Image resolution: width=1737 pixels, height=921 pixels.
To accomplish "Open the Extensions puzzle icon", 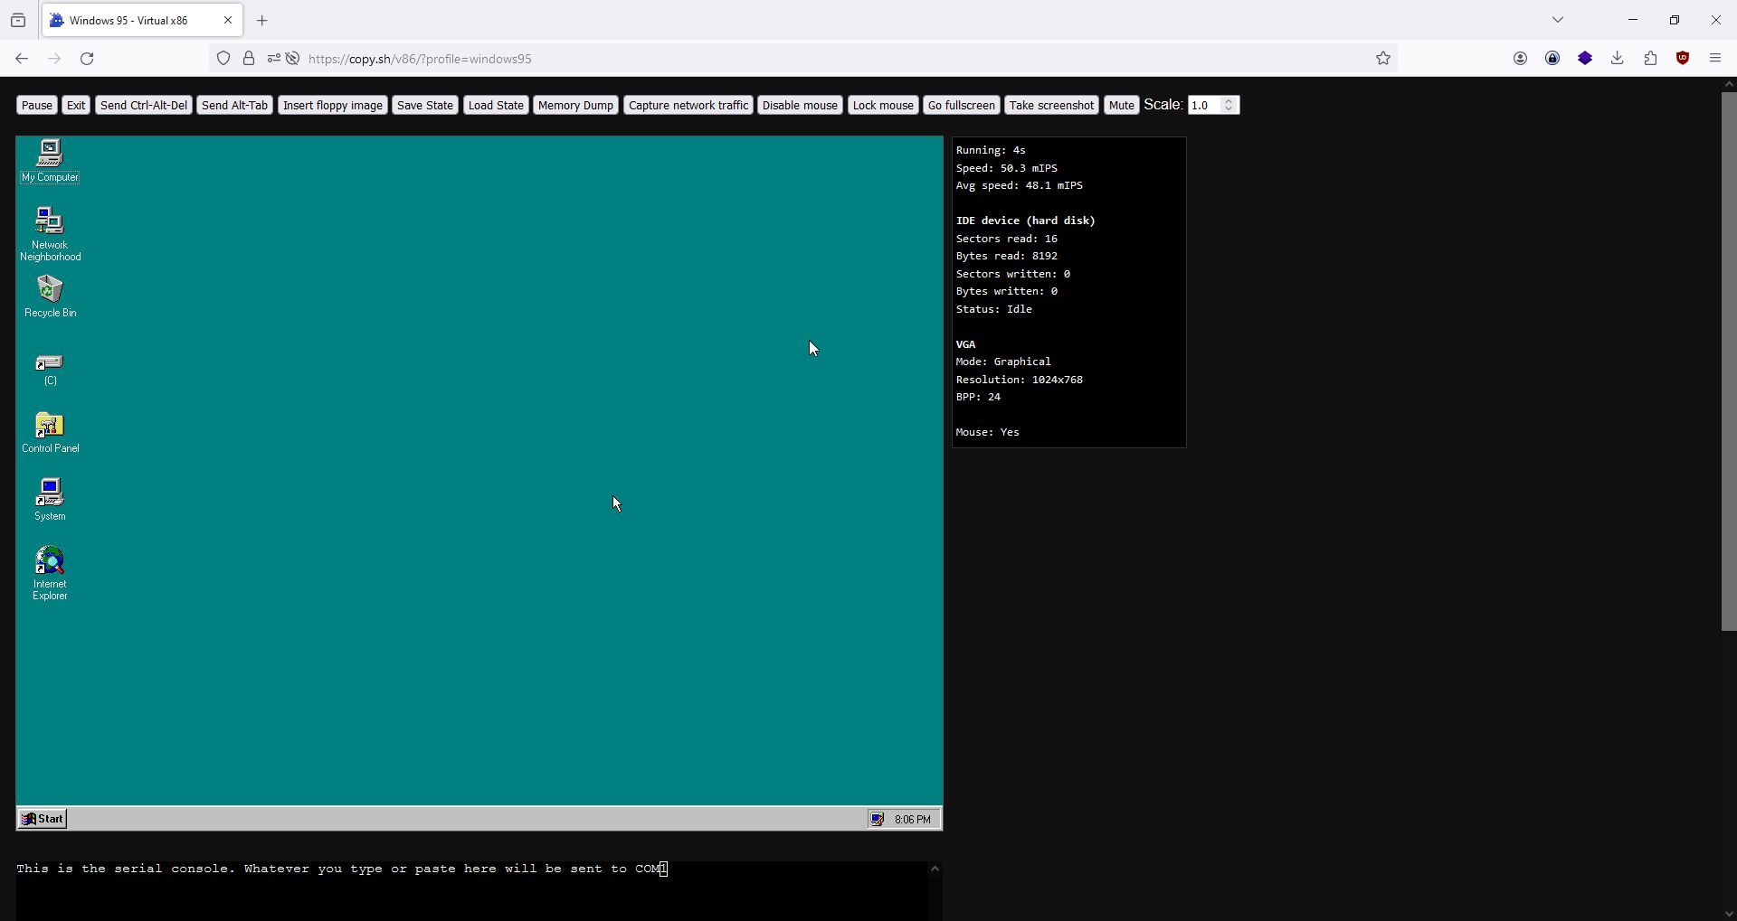I will pyautogui.click(x=1650, y=59).
